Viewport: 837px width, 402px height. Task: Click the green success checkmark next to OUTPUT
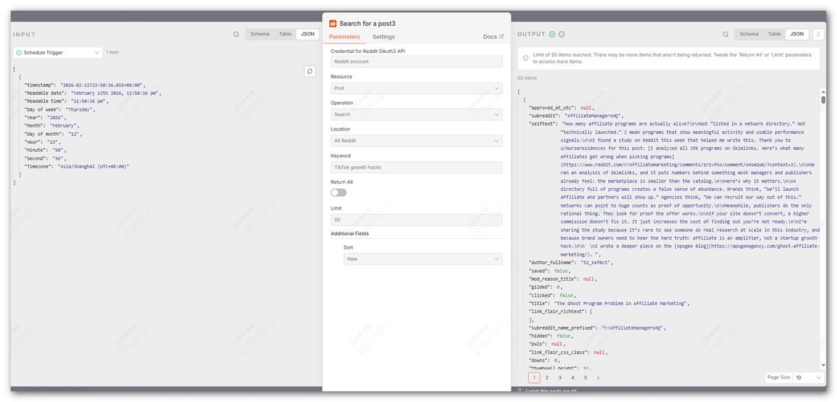click(x=552, y=34)
